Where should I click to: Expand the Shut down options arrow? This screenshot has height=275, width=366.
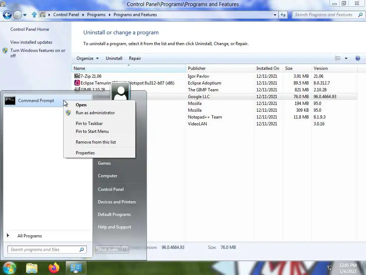pos(125,250)
